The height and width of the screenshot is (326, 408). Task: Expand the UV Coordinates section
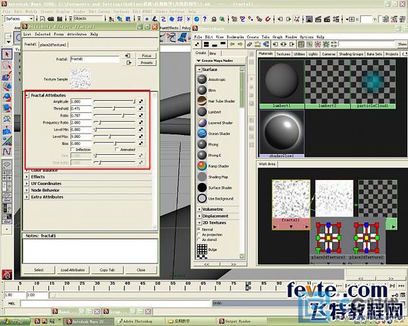(x=28, y=184)
